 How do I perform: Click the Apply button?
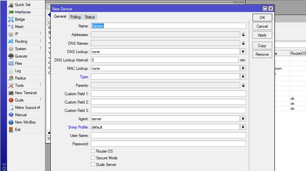(x=262, y=35)
